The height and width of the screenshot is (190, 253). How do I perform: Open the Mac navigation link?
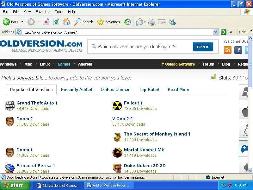[28, 64]
